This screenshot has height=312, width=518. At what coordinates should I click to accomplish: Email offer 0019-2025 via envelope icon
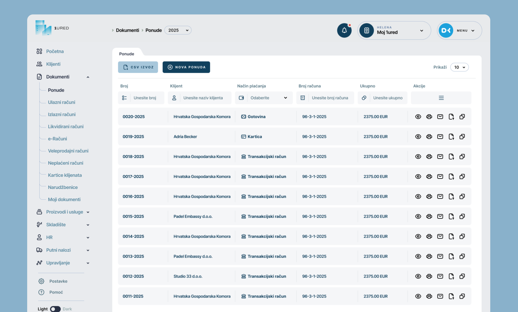tap(440, 137)
